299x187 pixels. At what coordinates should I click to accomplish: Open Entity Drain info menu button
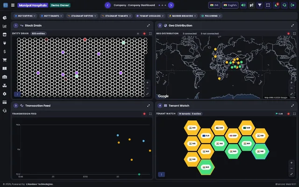(x=17, y=94)
